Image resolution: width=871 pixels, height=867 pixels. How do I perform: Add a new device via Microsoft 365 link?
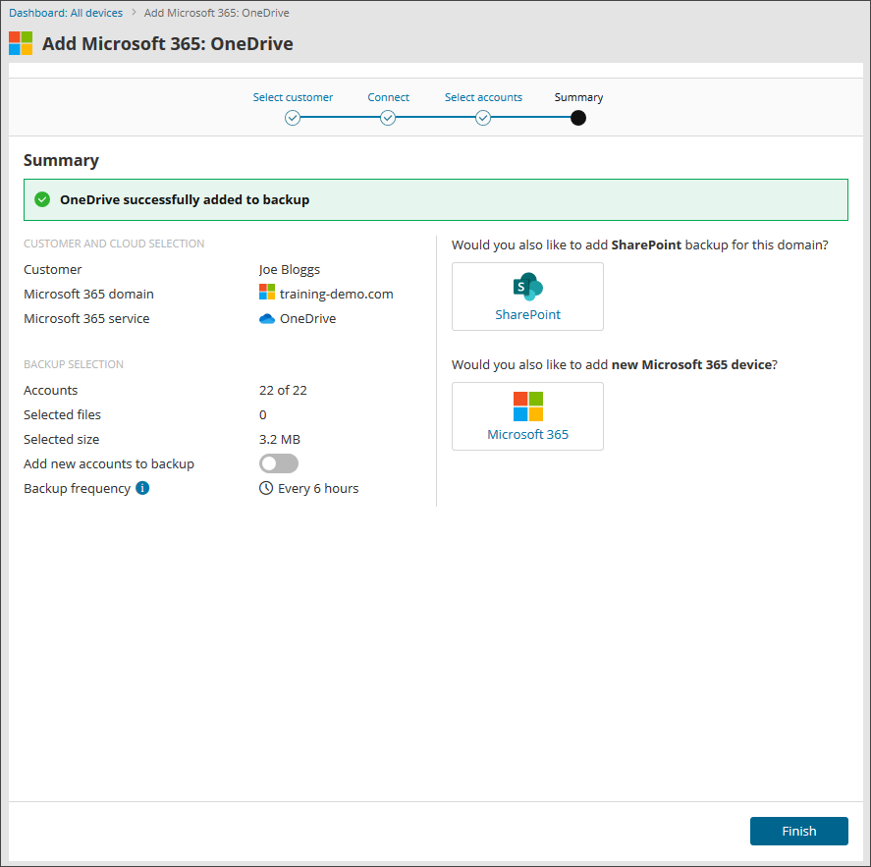coord(527,434)
